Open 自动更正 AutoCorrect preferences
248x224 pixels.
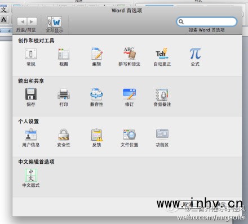point(162,53)
